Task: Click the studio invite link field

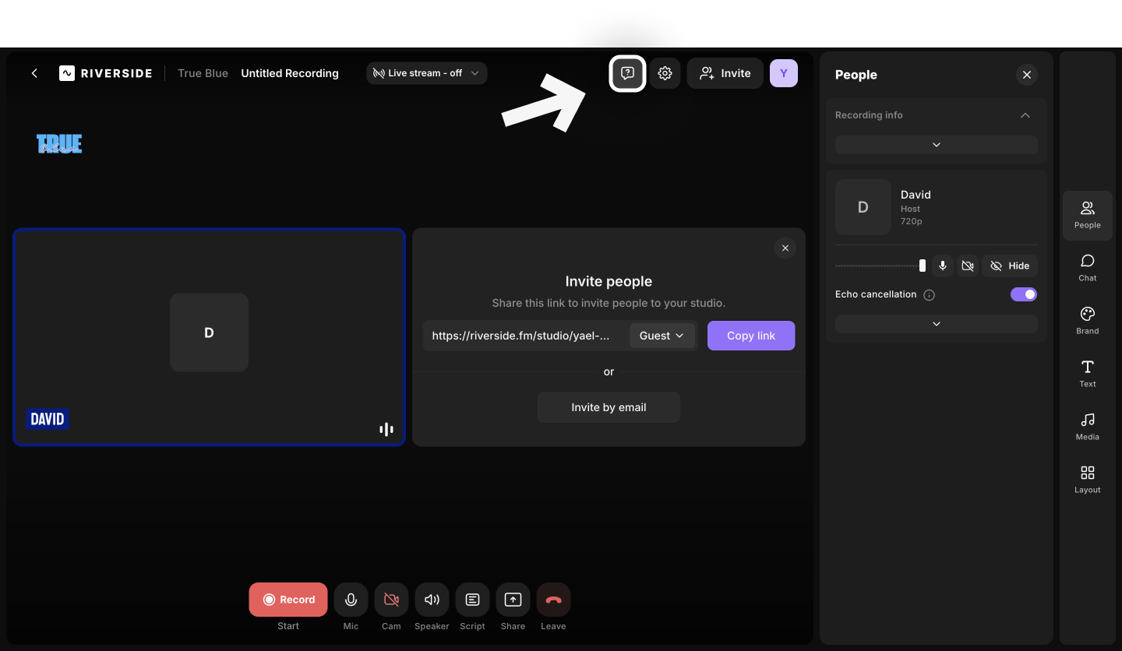Action: pyautogui.click(x=522, y=336)
